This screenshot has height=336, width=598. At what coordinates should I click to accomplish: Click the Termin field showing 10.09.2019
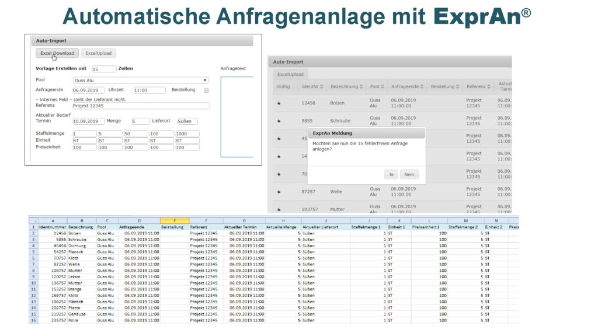pos(89,121)
